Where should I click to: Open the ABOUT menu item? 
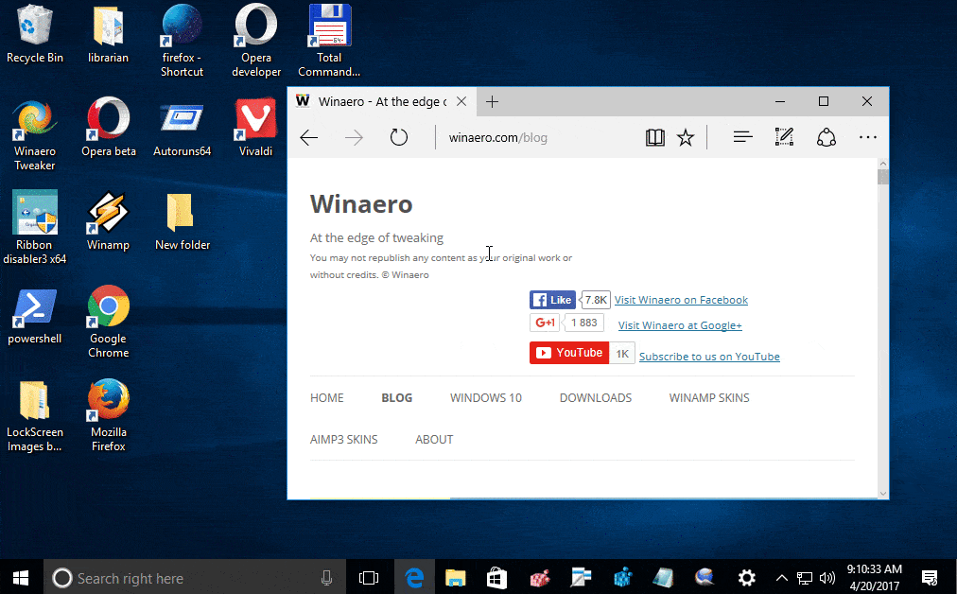point(434,440)
